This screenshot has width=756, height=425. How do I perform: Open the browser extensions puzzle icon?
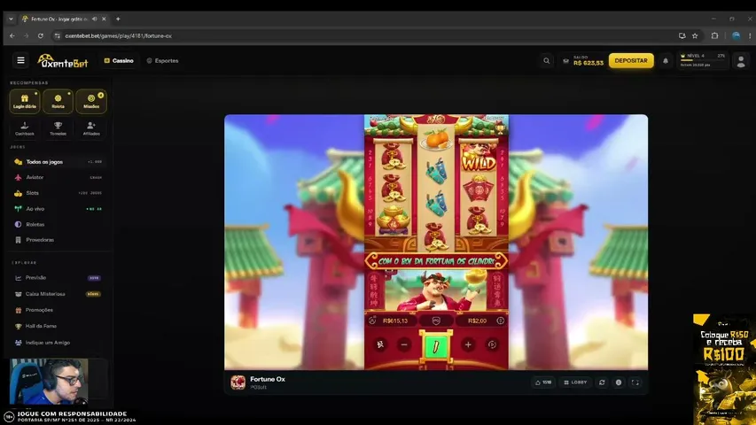click(x=714, y=35)
